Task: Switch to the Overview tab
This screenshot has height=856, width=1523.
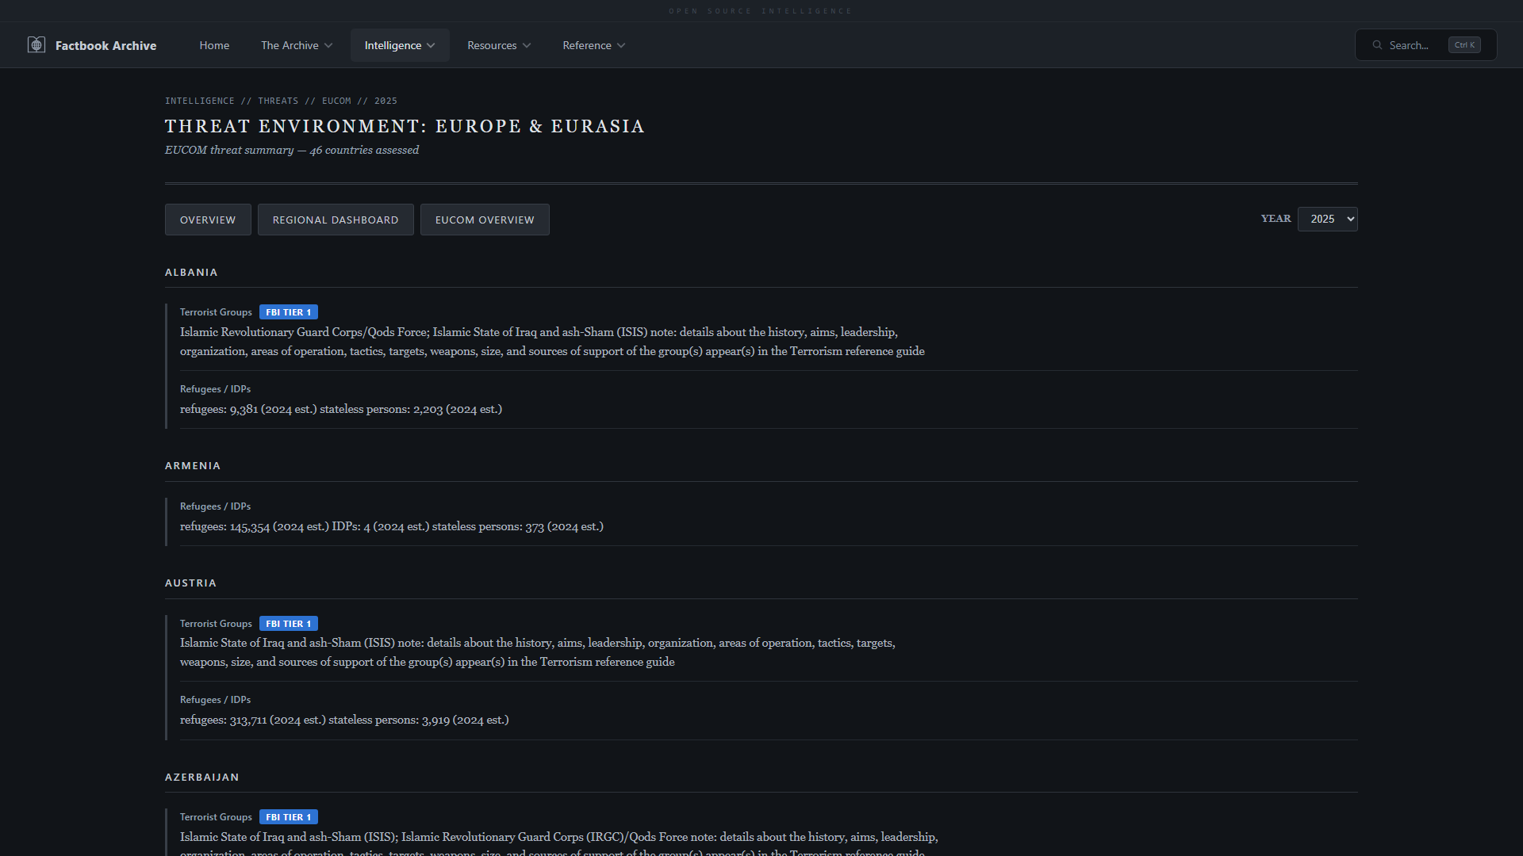Action: [x=208, y=220]
